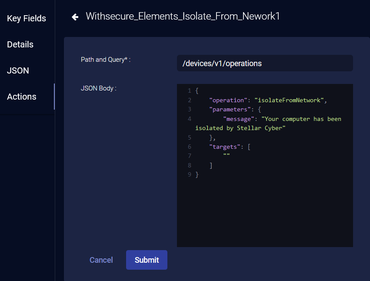Viewport: 370px width, 281px height.
Task: Select the "isolateFromNetwork" value
Action: coord(289,100)
